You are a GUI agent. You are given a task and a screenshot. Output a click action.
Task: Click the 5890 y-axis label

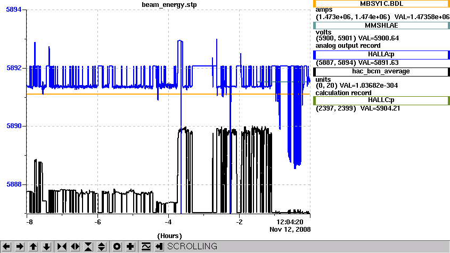pyautogui.click(x=14, y=126)
